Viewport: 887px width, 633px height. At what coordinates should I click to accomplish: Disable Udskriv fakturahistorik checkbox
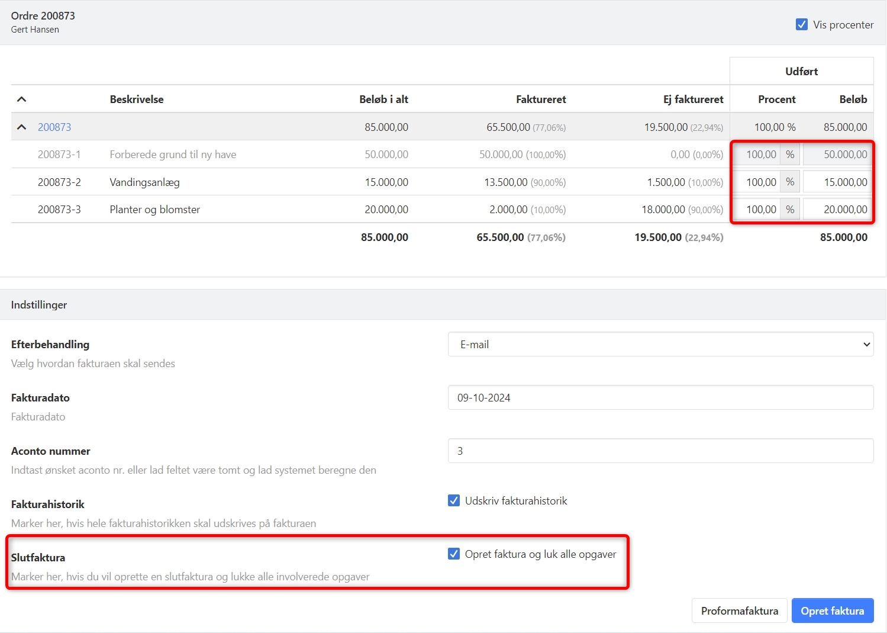point(454,501)
